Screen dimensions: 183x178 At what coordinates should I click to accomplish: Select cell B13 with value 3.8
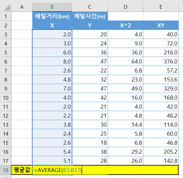[52, 124]
